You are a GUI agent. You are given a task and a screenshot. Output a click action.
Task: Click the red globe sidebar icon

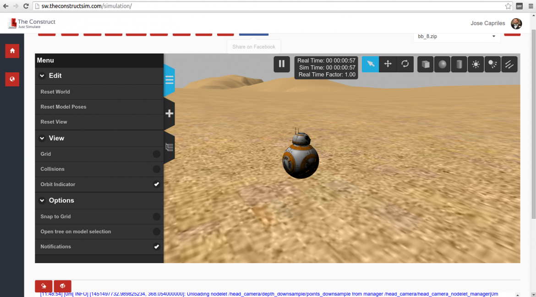click(12, 79)
